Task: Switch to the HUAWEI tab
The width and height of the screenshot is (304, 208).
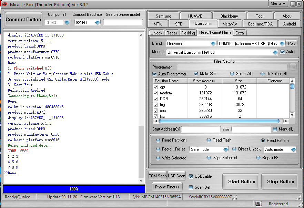Action: [x=196, y=16]
